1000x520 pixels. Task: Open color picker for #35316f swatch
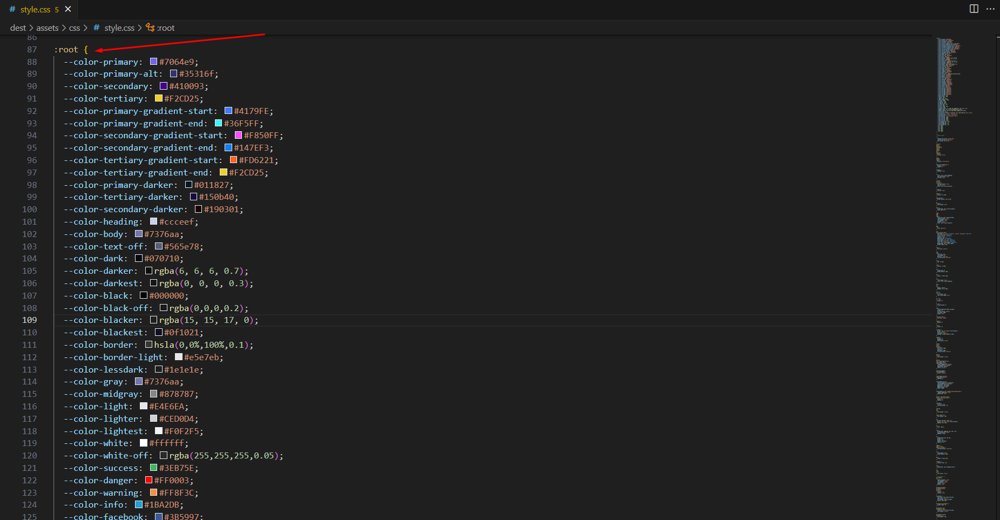pyautogui.click(x=173, y=73)
